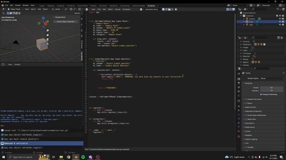Click the outliner filter funnel icon
This screenshot has height=160, width=286.
278,9
